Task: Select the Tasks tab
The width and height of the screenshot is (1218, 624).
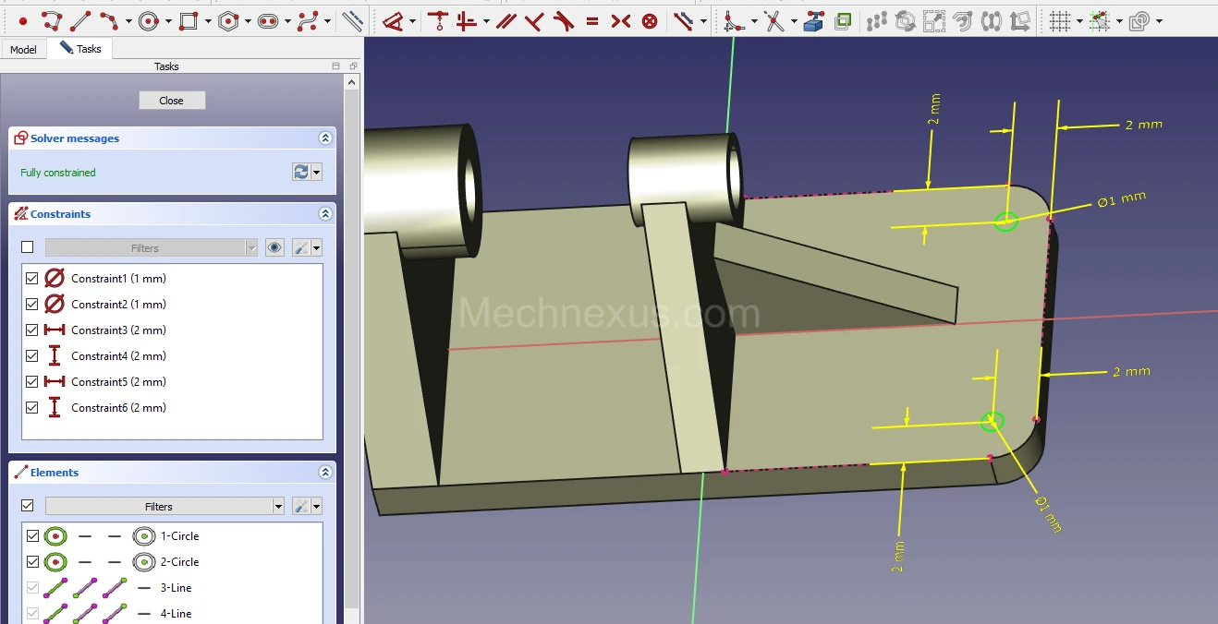Action: [x=81, y=49]
